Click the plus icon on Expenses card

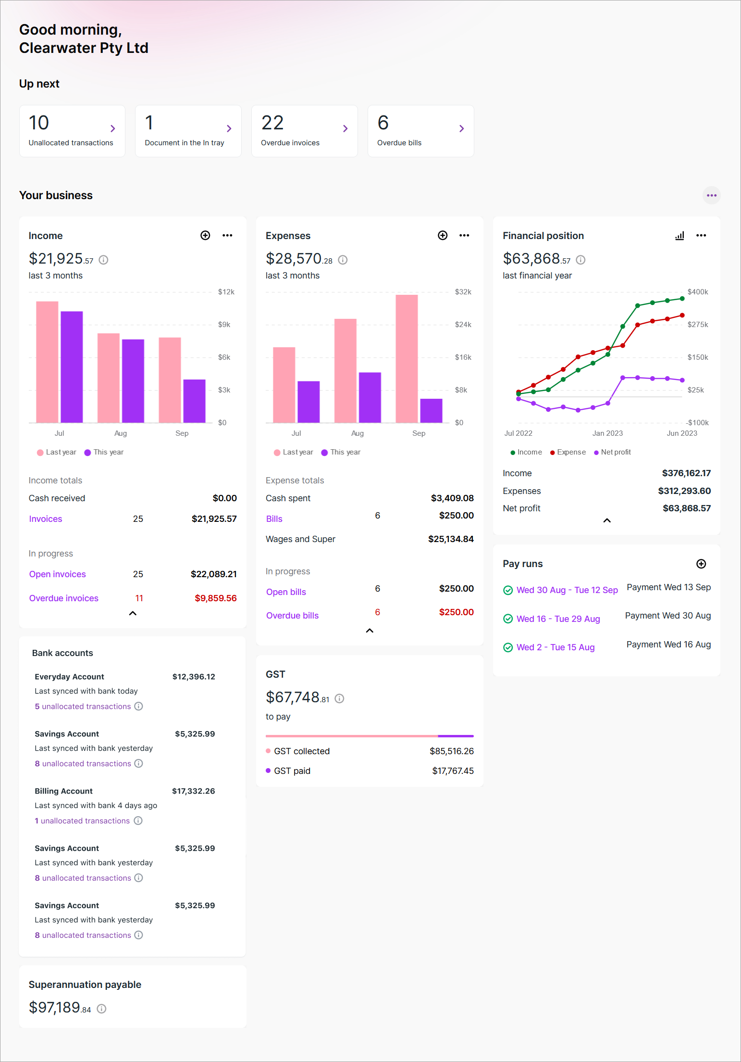point(443,235)
